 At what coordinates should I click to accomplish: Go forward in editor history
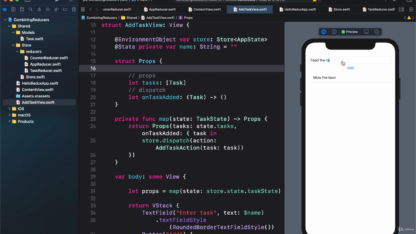tap(97, 10)
